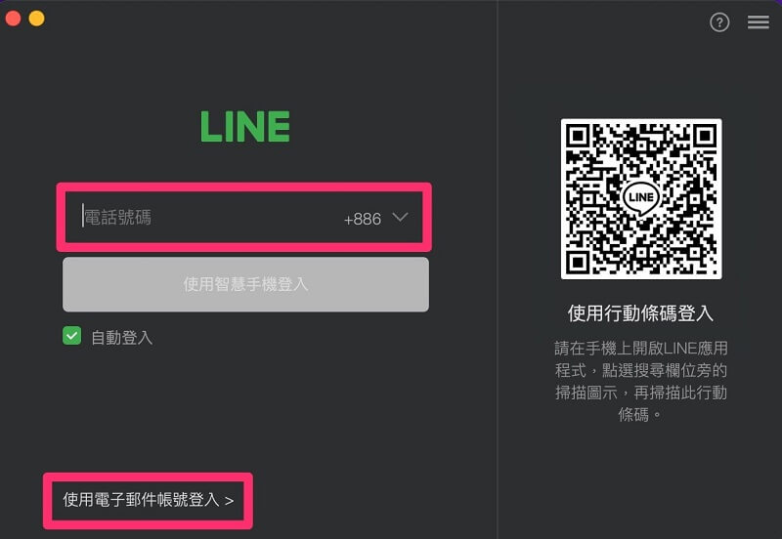Minimize window with yellow button

(x=36, y=19)
